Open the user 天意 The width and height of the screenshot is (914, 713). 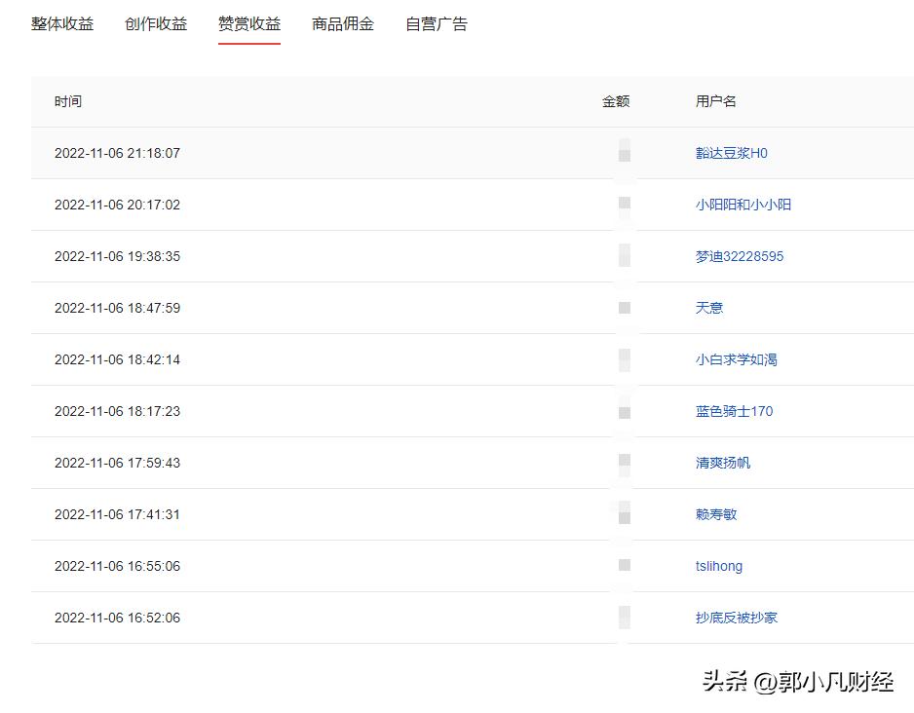709,308
